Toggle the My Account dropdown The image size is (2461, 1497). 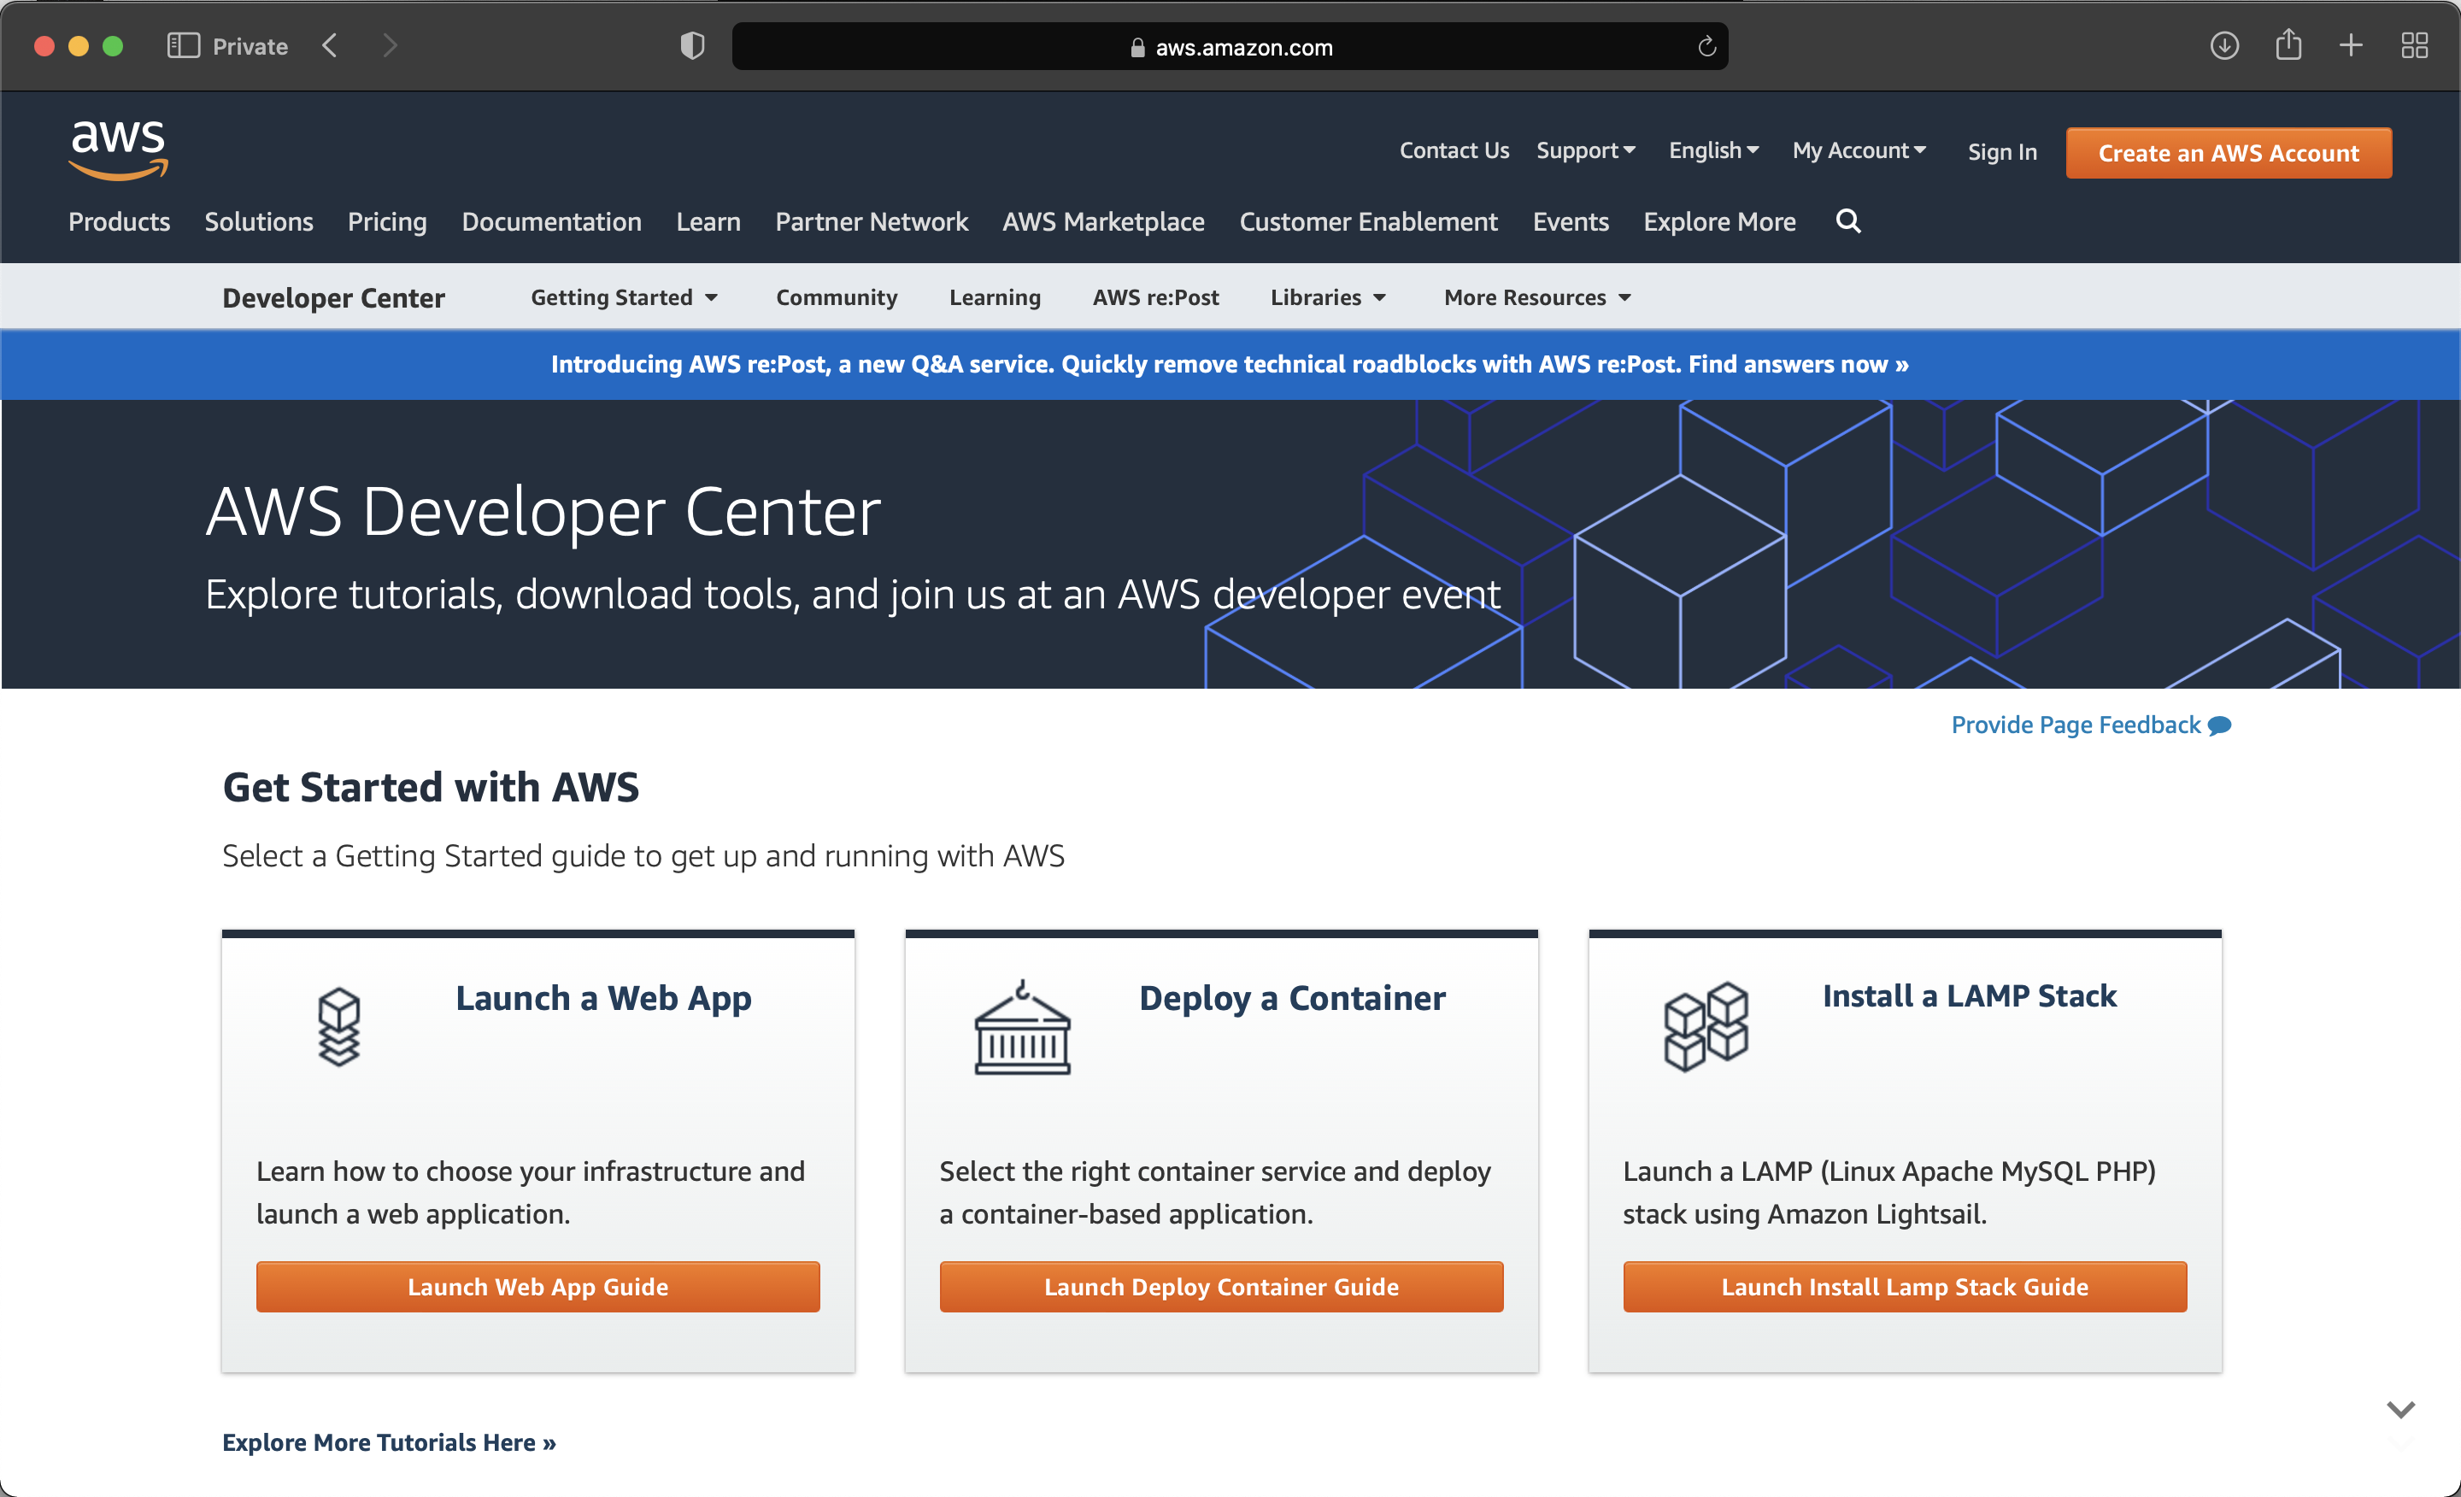point(1856,151)
